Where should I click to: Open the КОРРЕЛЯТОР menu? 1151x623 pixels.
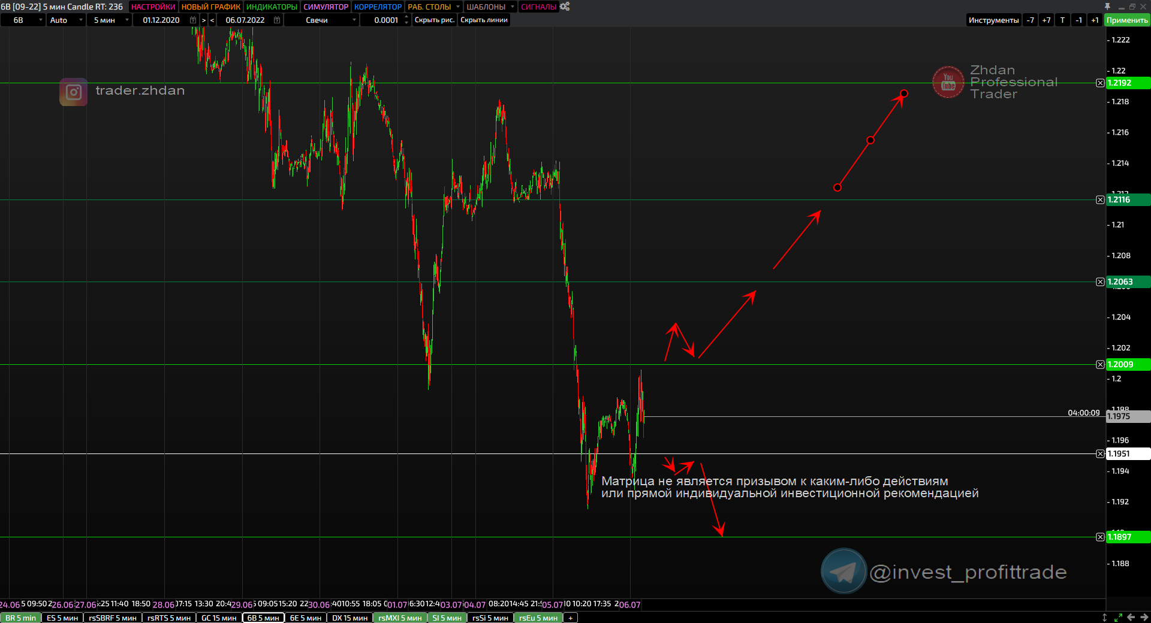pos(378,7)
